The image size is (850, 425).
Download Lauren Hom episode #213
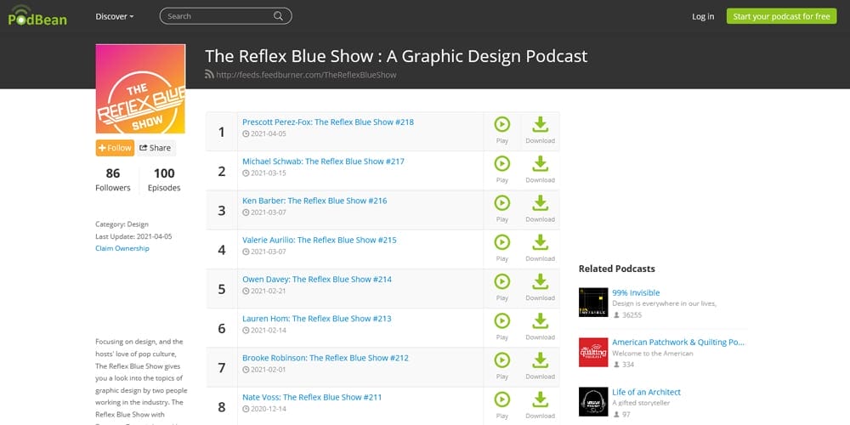(540, 326)
